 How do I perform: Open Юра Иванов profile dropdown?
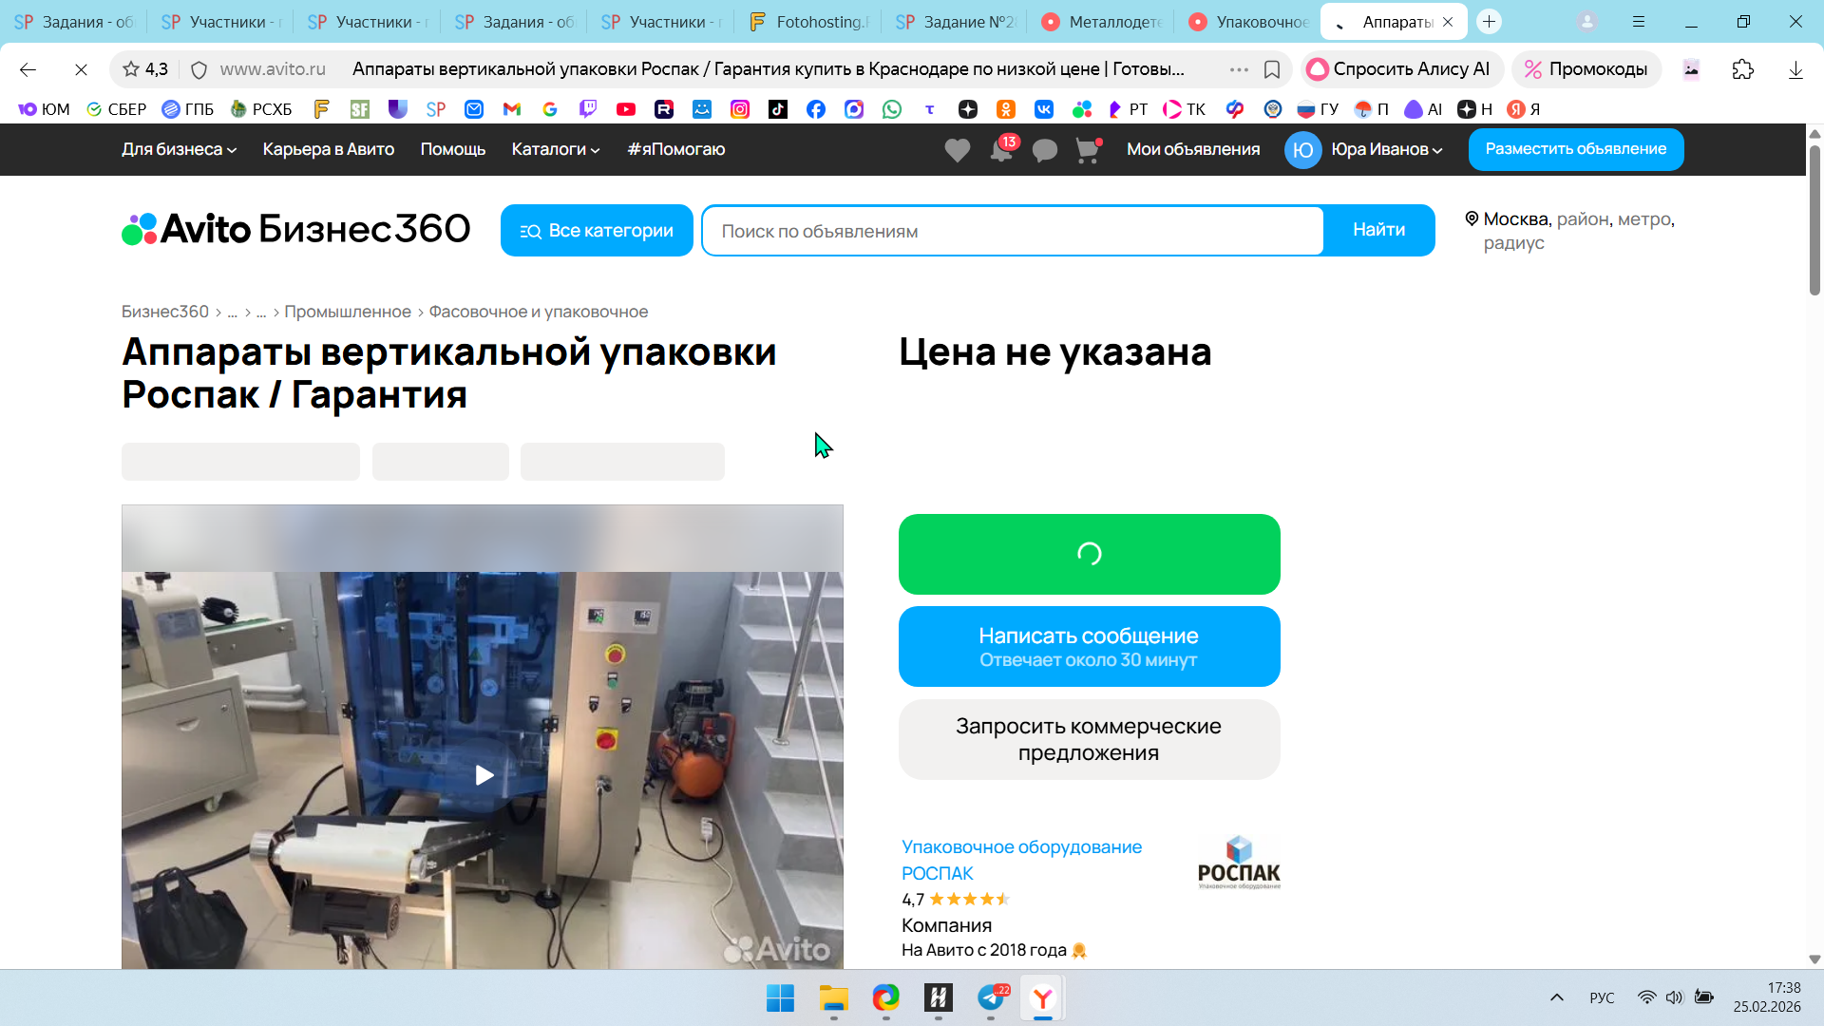[x=1385, y=149]
